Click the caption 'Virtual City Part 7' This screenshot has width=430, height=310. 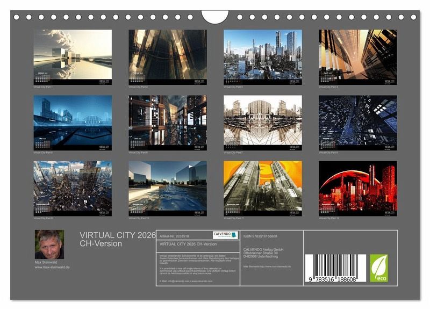tap(233, 153)
